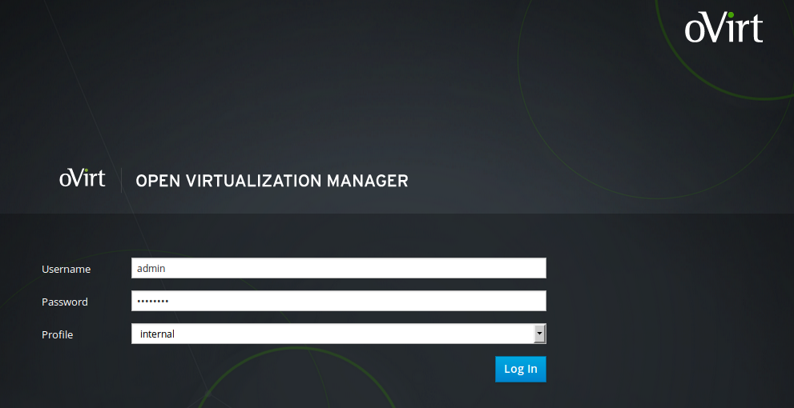Click the oVirt logo beside Open Virtualization Manager
Screen dimensions: 794x408
point(82,178)
